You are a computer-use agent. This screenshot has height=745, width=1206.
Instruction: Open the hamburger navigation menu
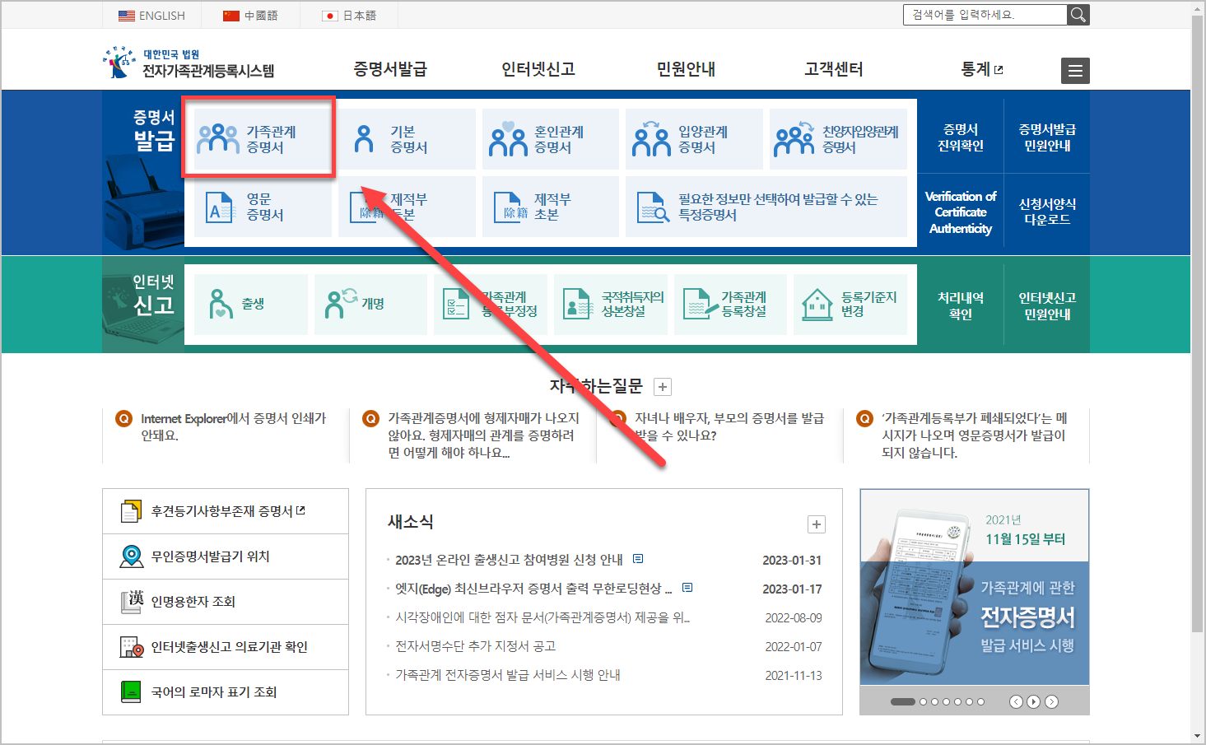pyautogui.click(x=1075, y=70)
